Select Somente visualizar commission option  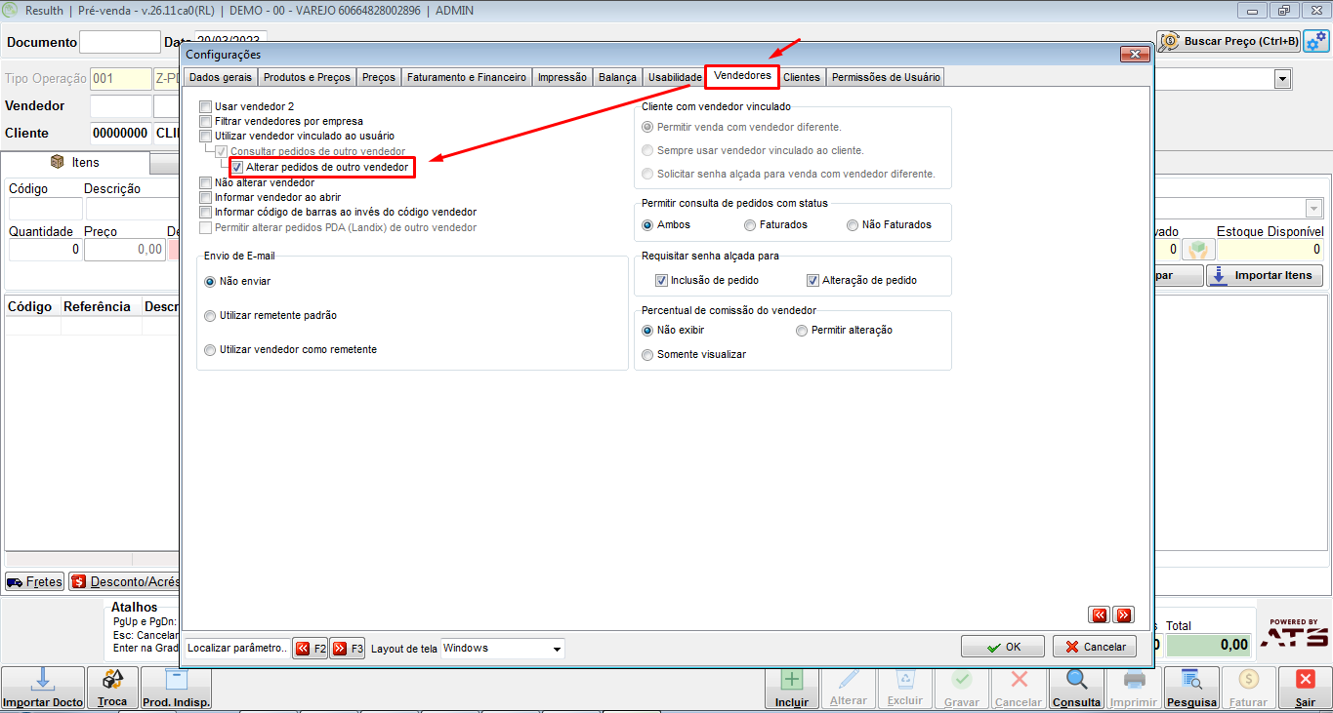(647, 355)
